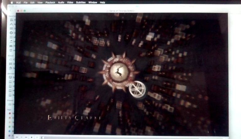Open the View menu
Screen dimensions: 241x139
tap(40, 3)
